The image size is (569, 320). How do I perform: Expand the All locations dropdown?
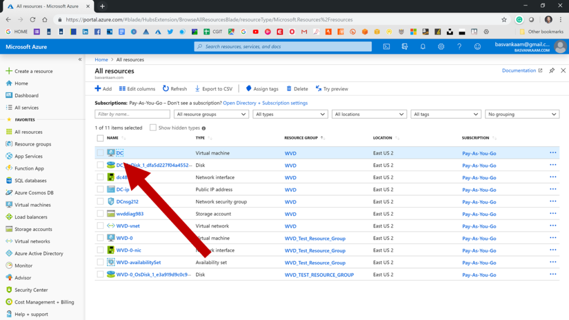click(370, 114)
